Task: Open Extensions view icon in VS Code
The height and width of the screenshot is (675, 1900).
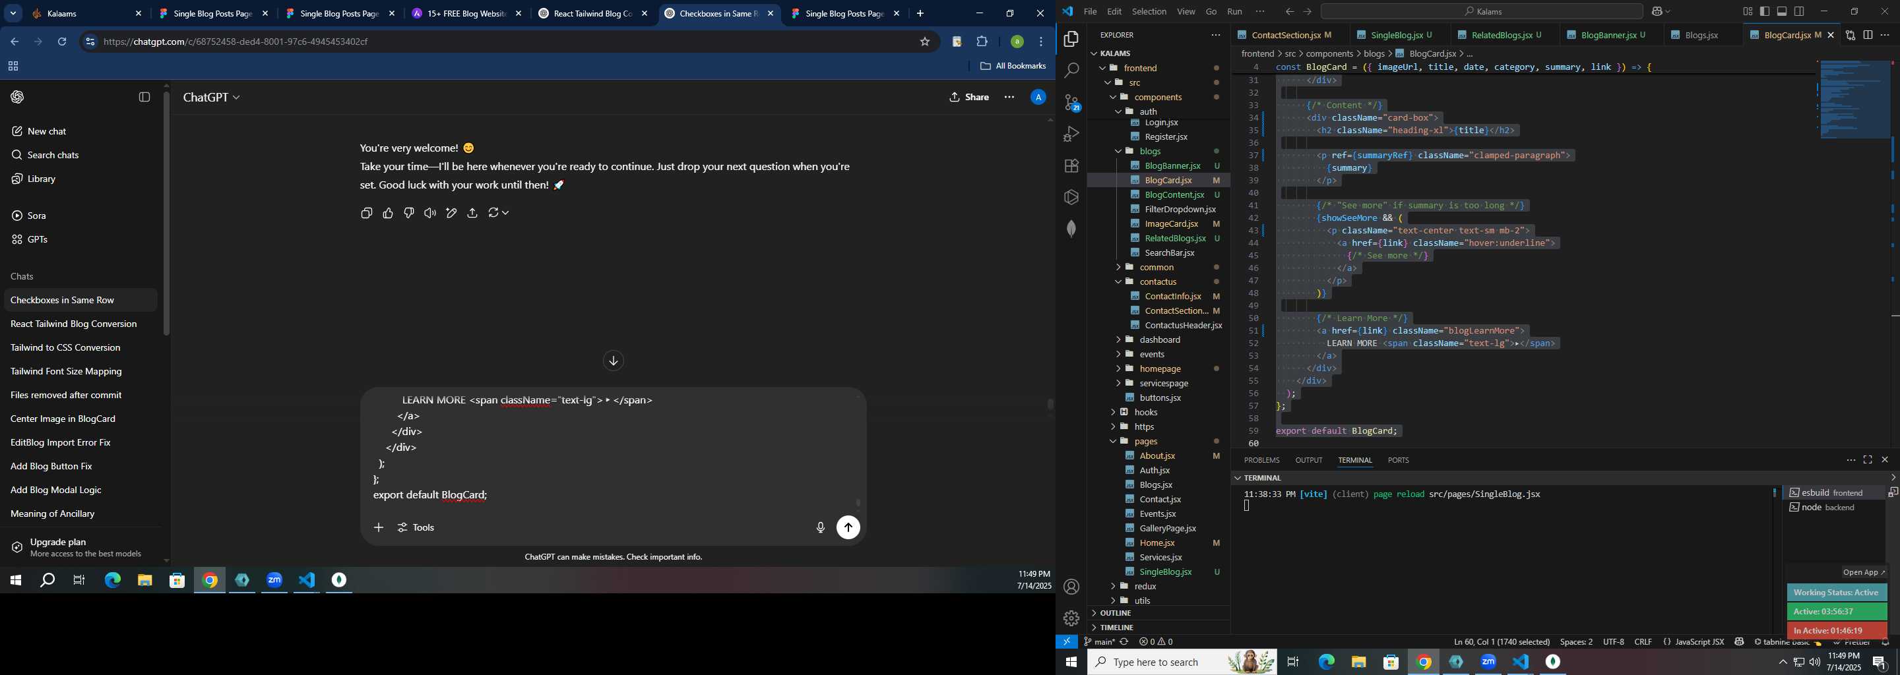Action: point(1071,166)
